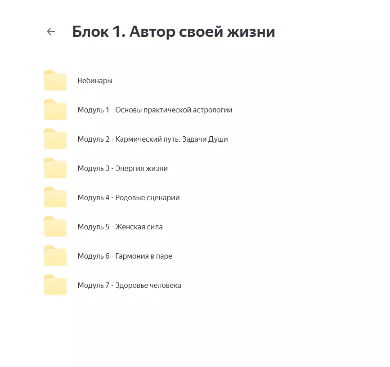390x367 pixels.
Task: Click the Модуль 4 - Родовые сценарии label
Action: (129, 197)
